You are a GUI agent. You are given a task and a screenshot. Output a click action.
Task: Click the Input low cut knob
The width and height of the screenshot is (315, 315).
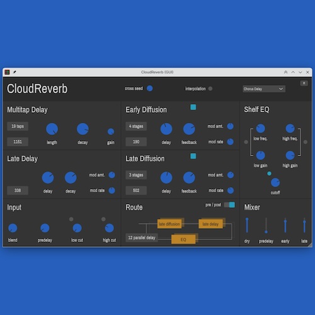[x=77, y=228]
